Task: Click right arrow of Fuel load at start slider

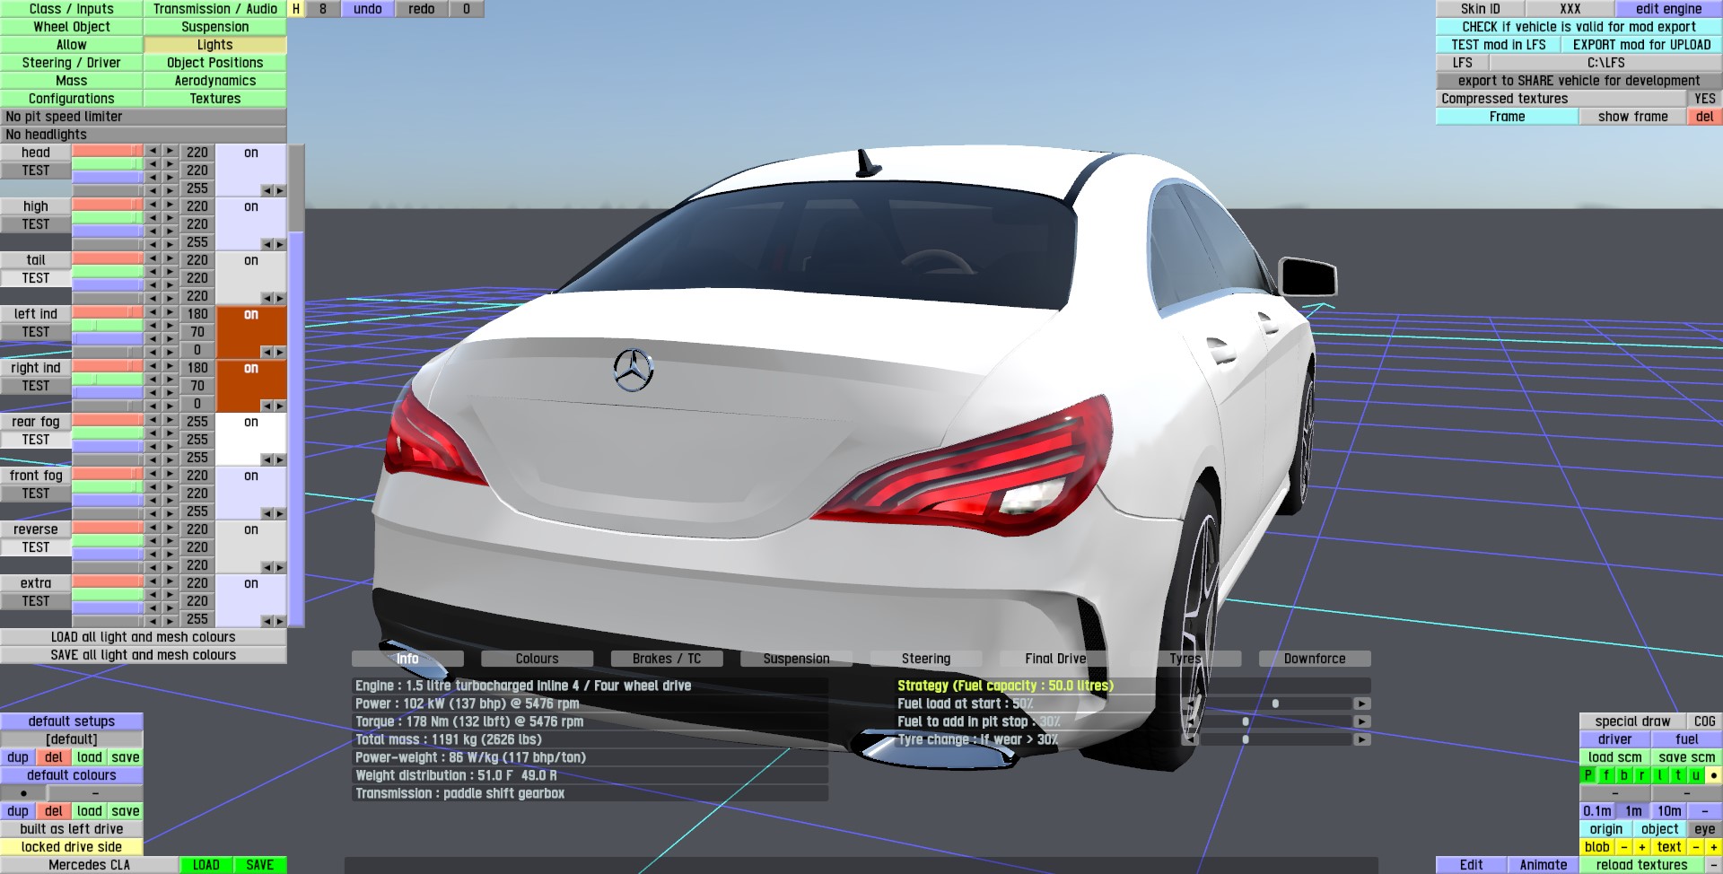Action: (x=1362, y=704)
